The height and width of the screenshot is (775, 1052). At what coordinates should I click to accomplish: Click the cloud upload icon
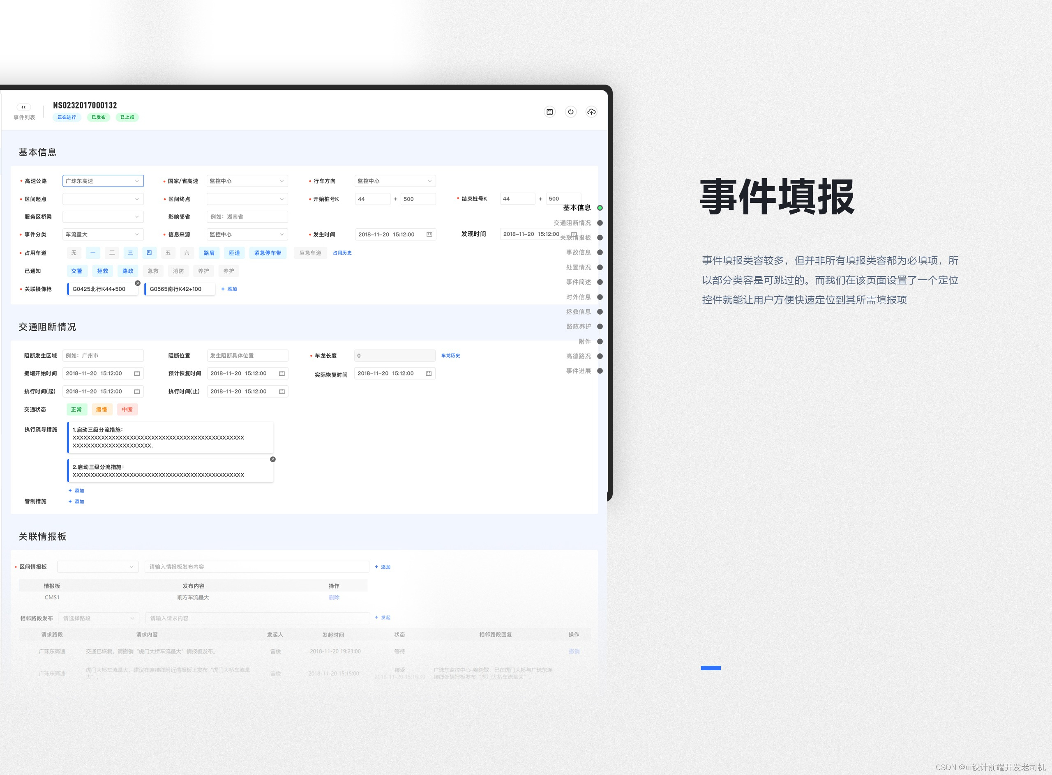(x=591, y=112)
